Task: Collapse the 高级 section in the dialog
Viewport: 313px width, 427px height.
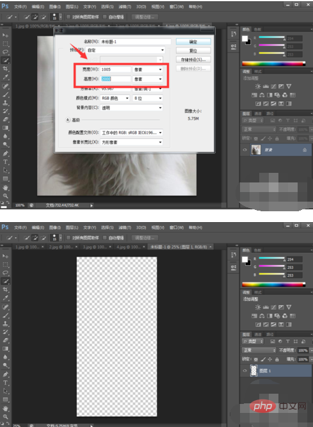Action: pyautogui.click(x=68, y=120)
